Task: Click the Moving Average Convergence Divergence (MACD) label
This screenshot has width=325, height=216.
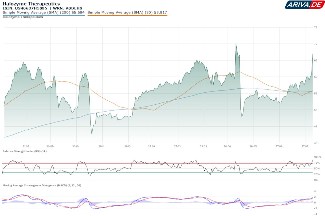Action: click(42, 186)
